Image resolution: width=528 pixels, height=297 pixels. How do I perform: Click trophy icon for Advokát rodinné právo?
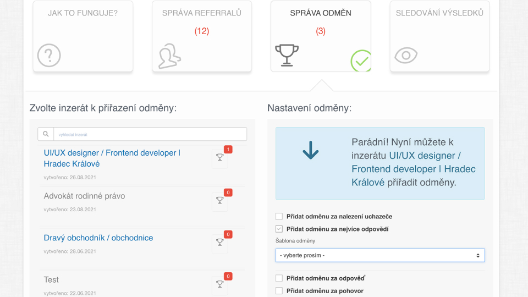pyautogui.click(x=219, y=201)
